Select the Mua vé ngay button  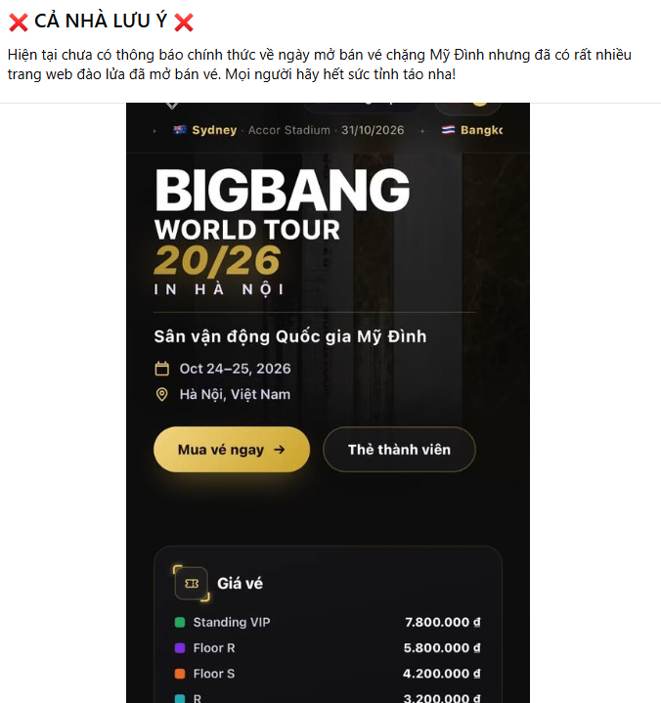[232, 449]
